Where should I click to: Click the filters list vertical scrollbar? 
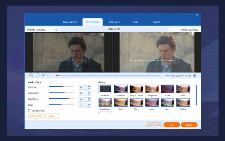196,95
